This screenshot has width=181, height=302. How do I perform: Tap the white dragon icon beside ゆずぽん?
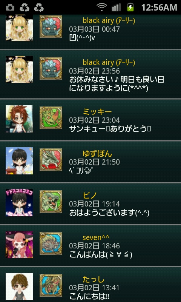coord(51,159)
